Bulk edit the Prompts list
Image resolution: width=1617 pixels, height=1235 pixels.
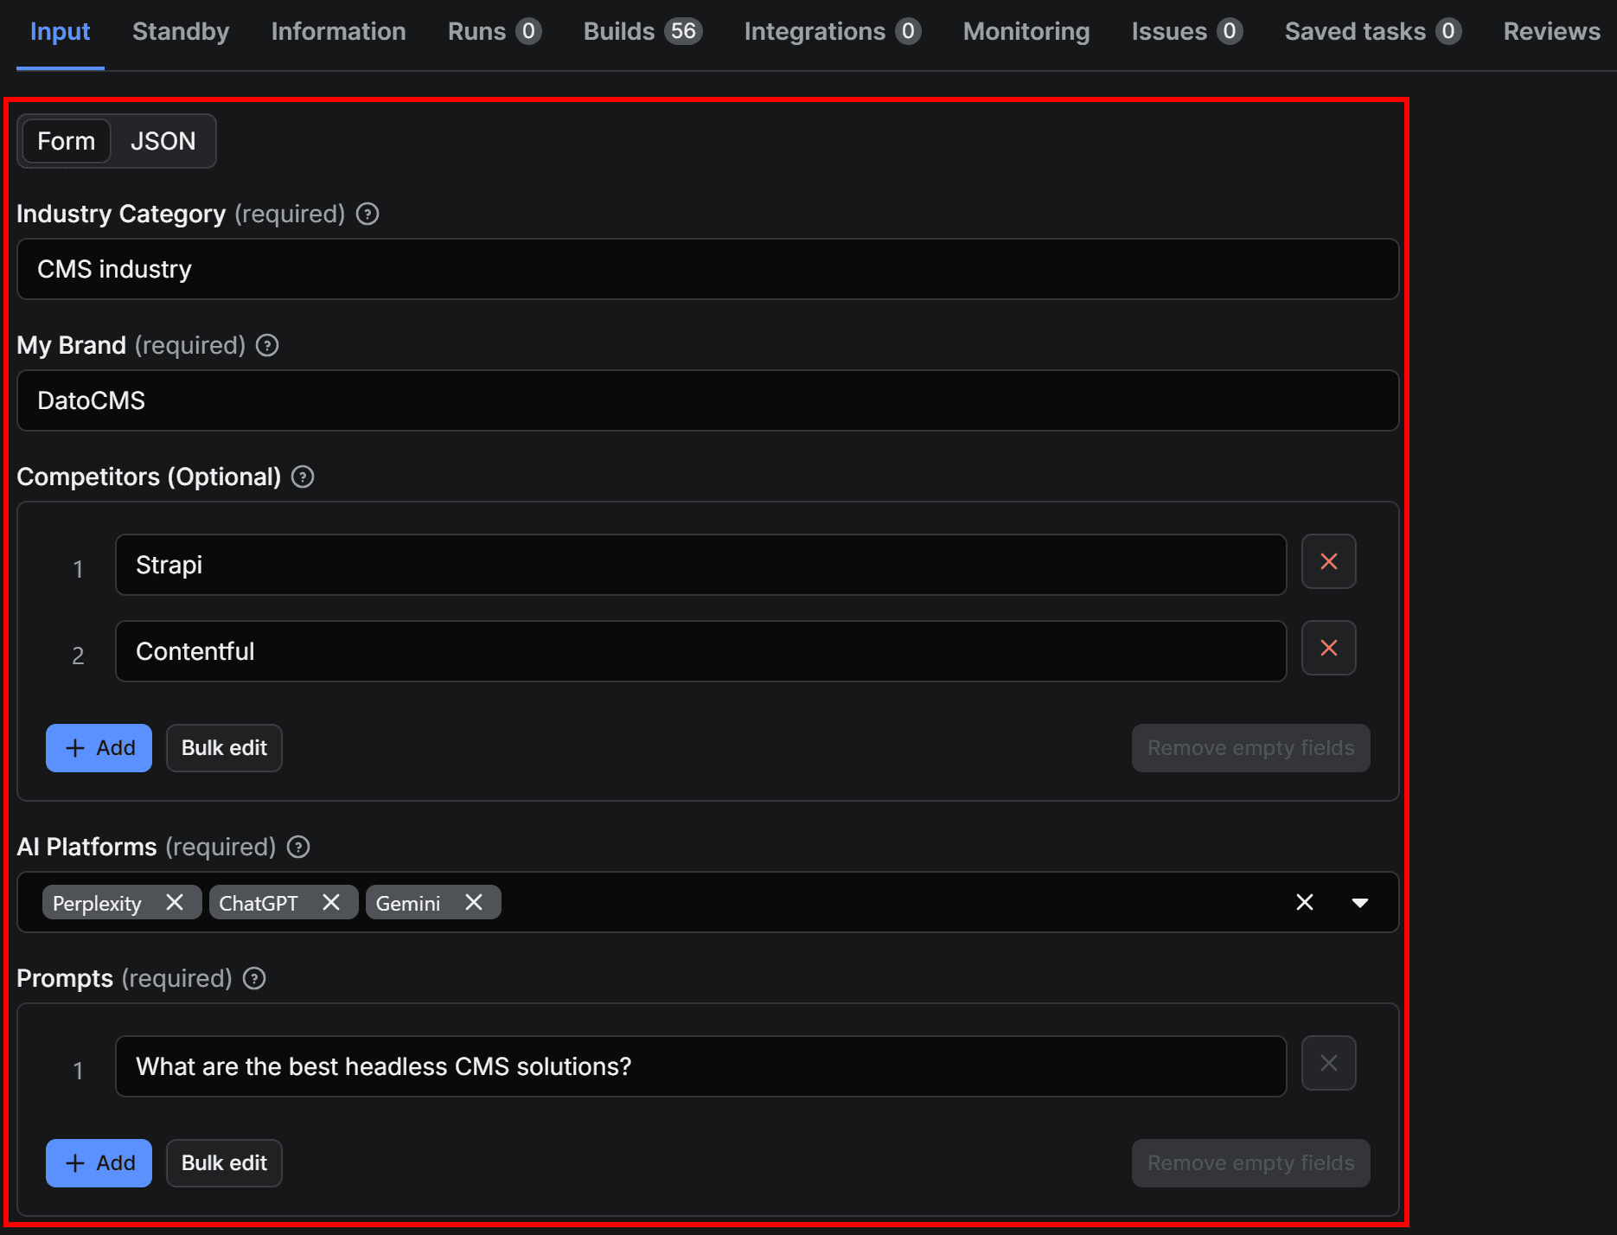[223, 1162]
